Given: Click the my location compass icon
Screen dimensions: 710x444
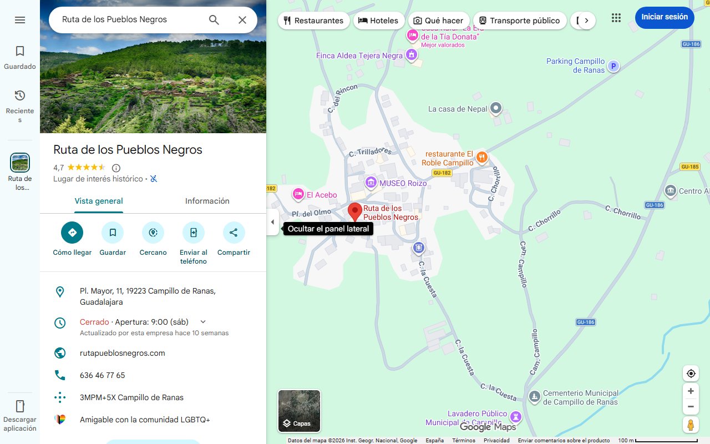Looking at the screenshot, I should pos(691,373).
